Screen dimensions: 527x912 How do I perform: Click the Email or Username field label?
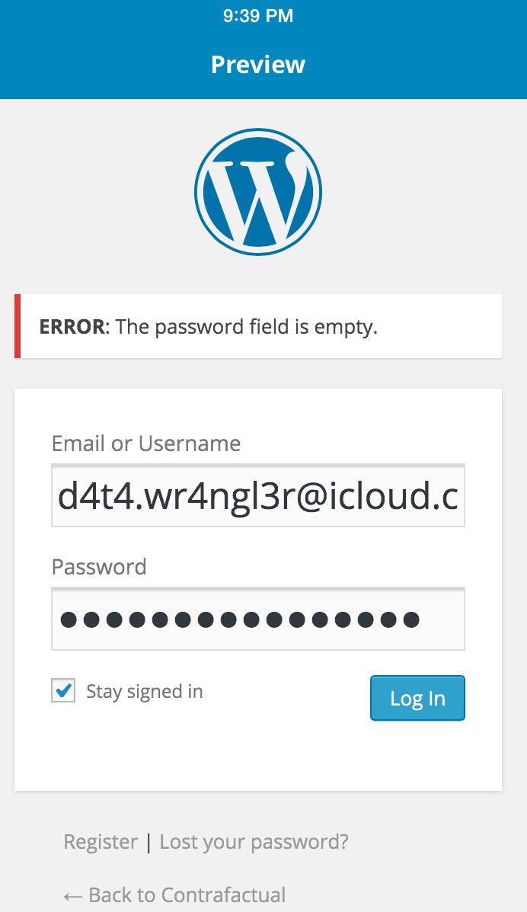coord(146,443)
